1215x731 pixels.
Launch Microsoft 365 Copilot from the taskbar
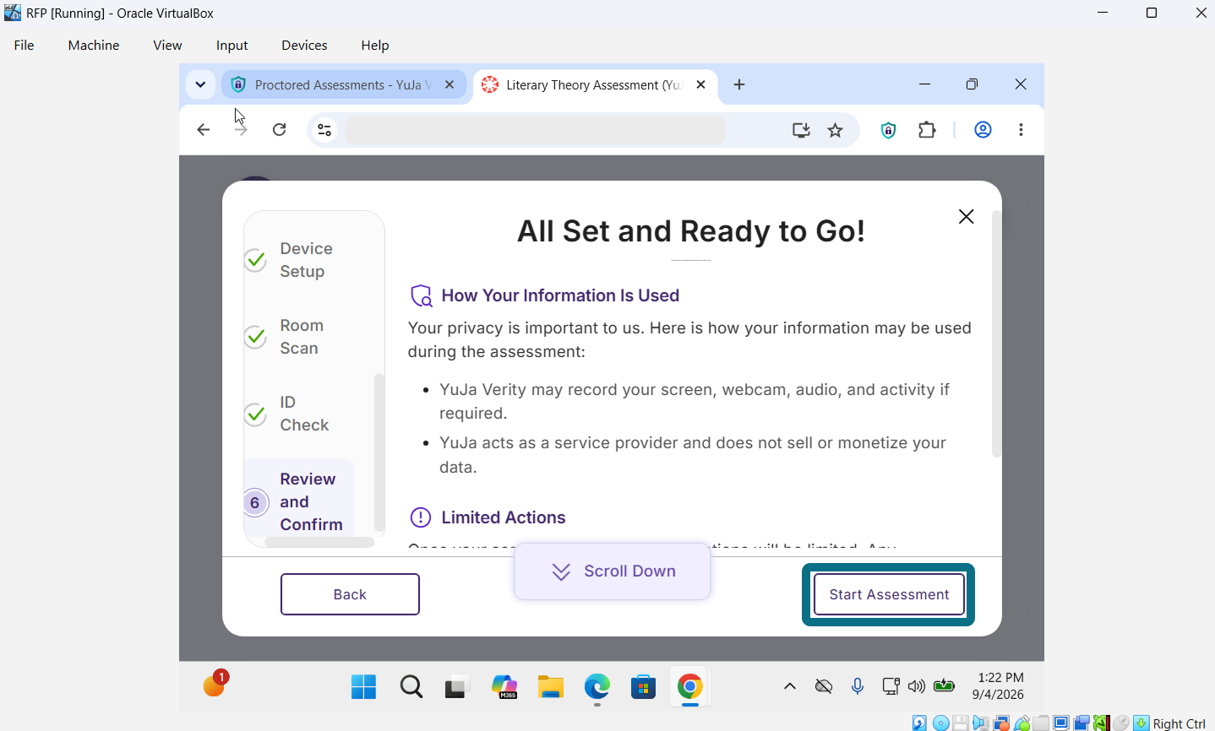click(504, 687)
